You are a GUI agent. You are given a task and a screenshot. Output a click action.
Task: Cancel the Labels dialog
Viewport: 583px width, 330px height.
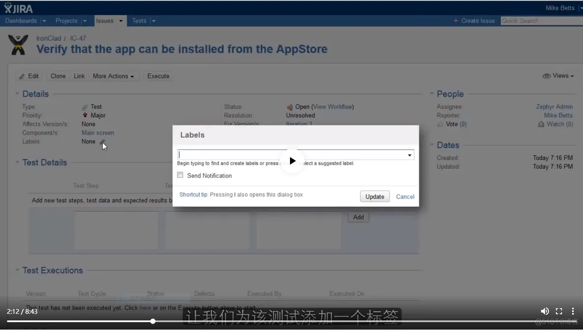(x=405, y=197)
